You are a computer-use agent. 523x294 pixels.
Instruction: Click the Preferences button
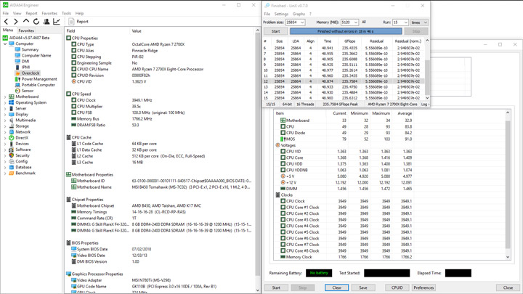point(423,287)
